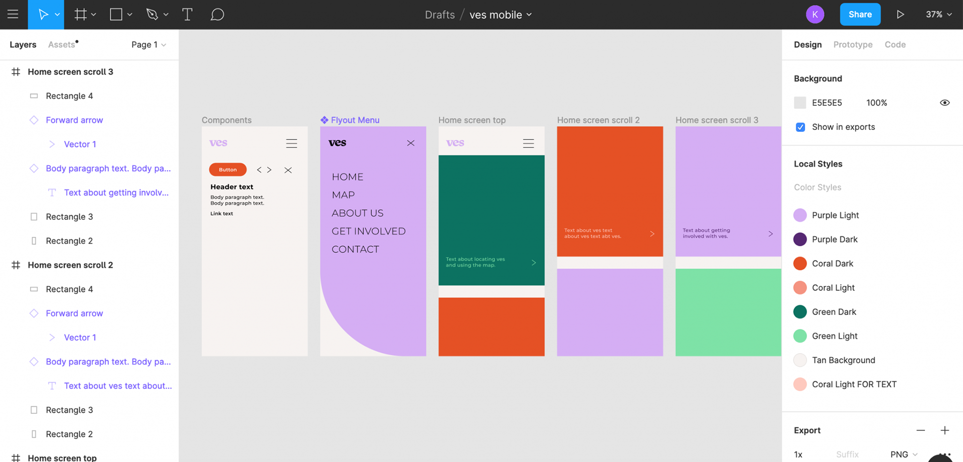Screen dimensions: 963x462
Task: Select the Text tool
Action: (187, 15)
